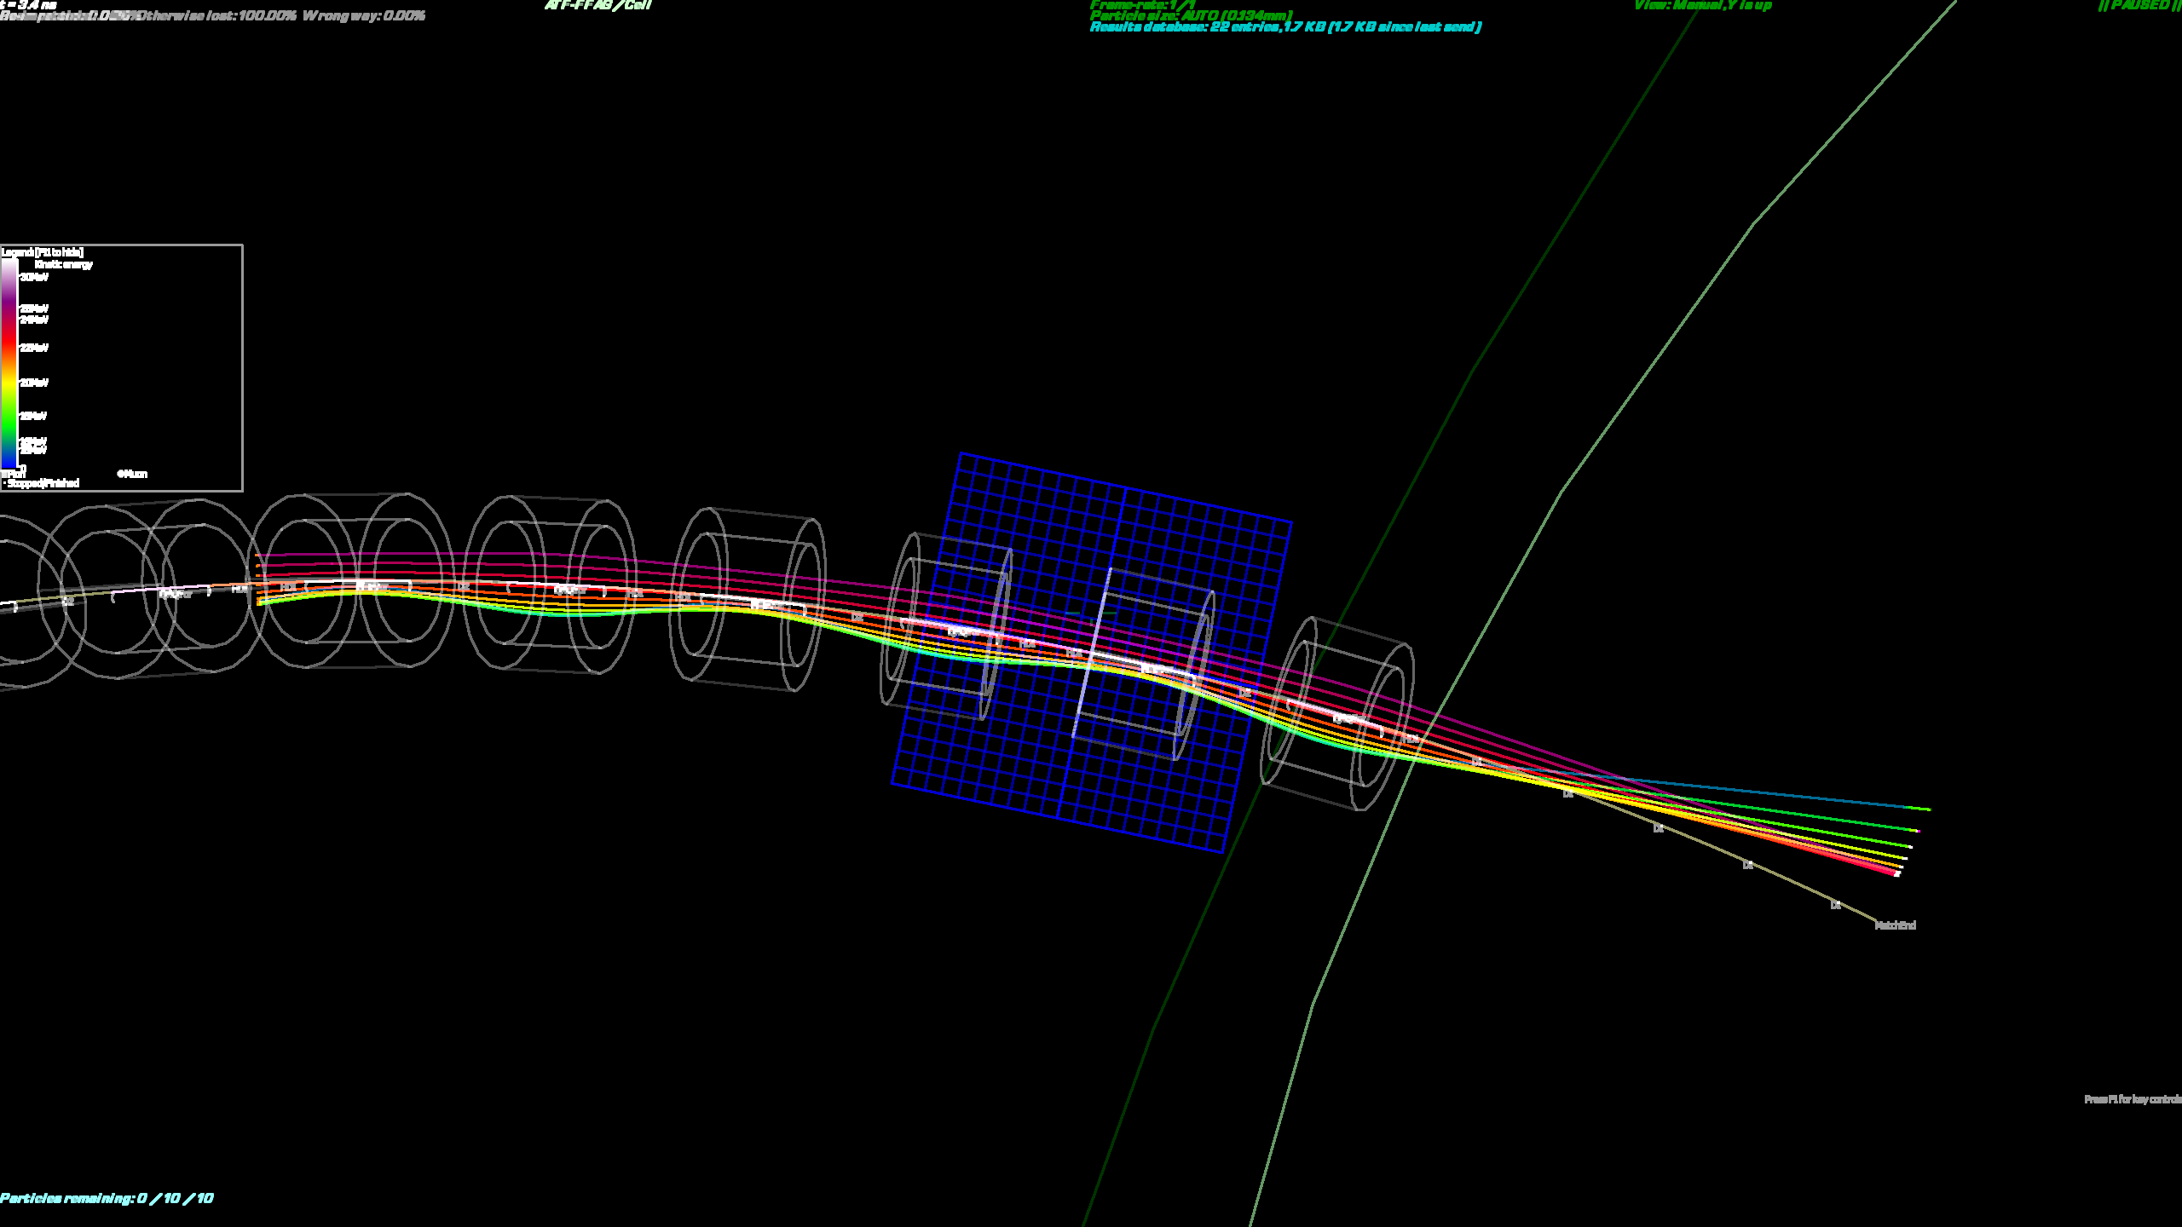This screenshot has width=2182, height=1227.
Task: Click the white Muon legend marker
Action: tap(119, 474)
